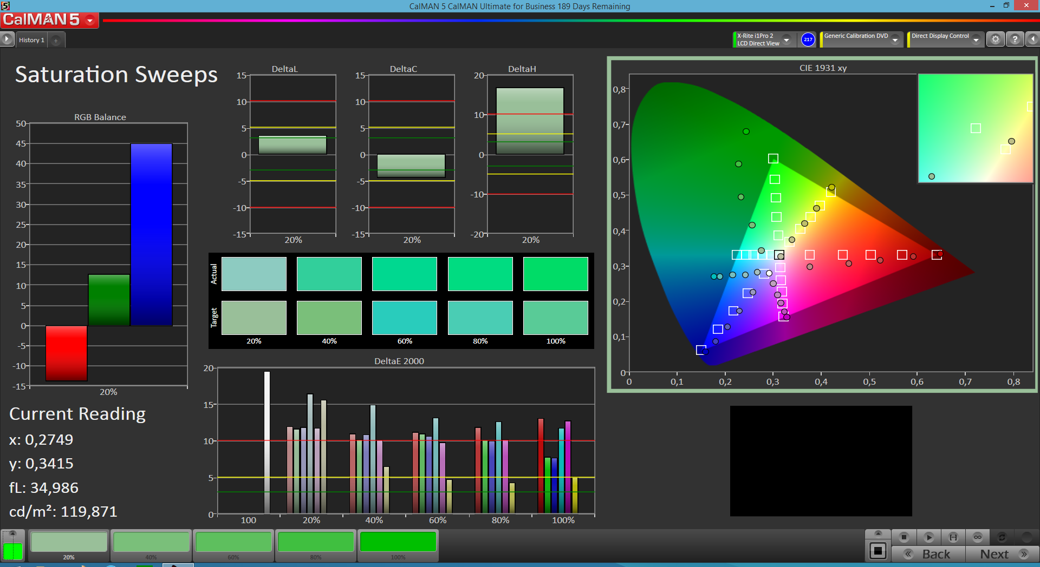This screenshot has width=1040, height=567.
Task: Click the infinity continuous-read icon
Action: pos(978,537)
